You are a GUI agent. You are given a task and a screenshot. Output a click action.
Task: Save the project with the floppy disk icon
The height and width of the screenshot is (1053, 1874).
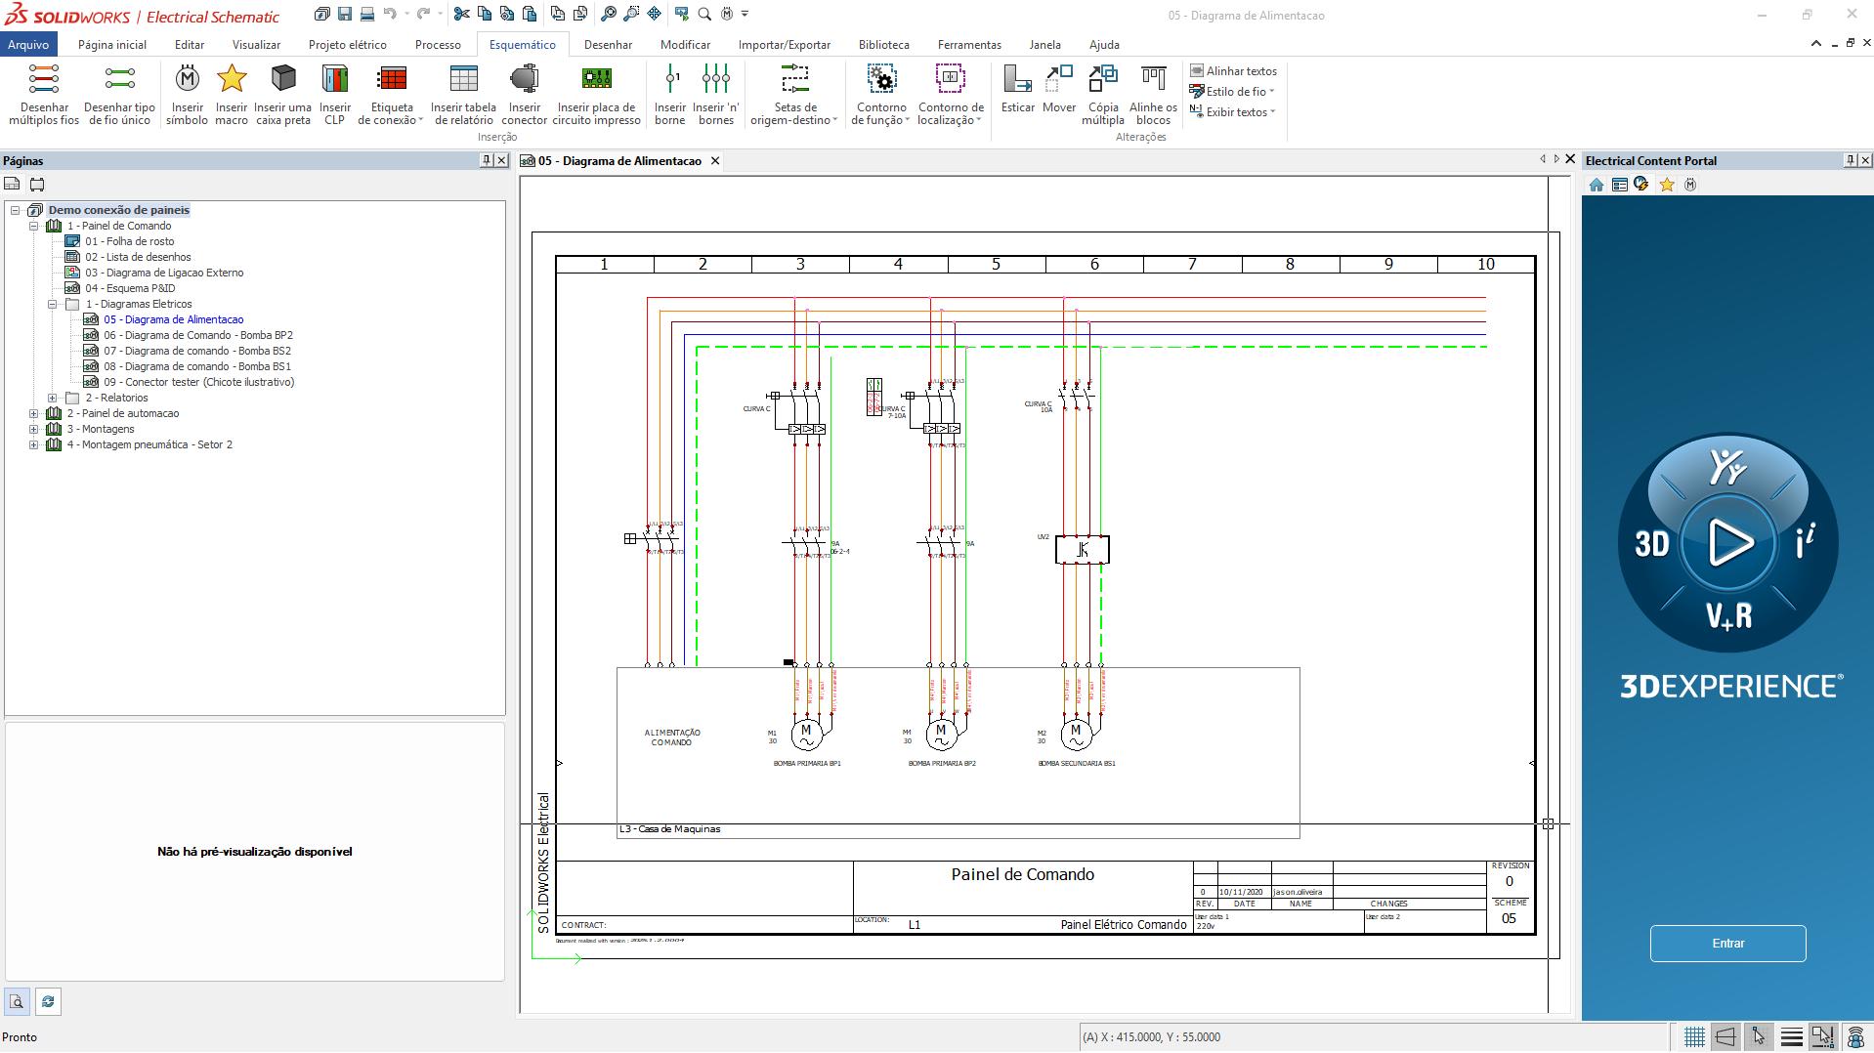345,14
